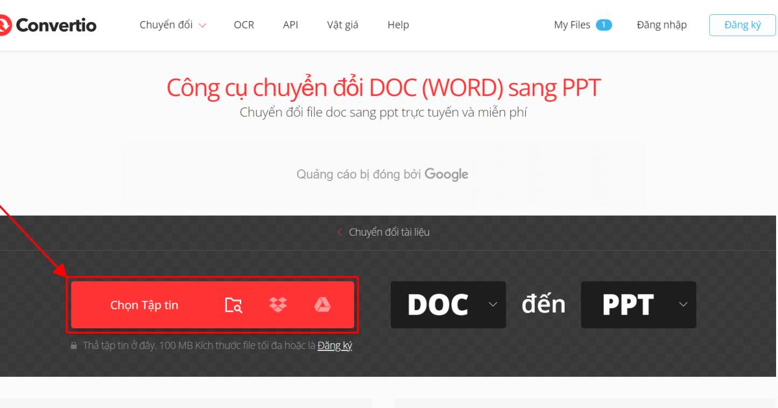Upload from Google Drive via the Drive icon
Image resolution: width=778 pixels, height=408 pixels.
click(x=322, y=304)
